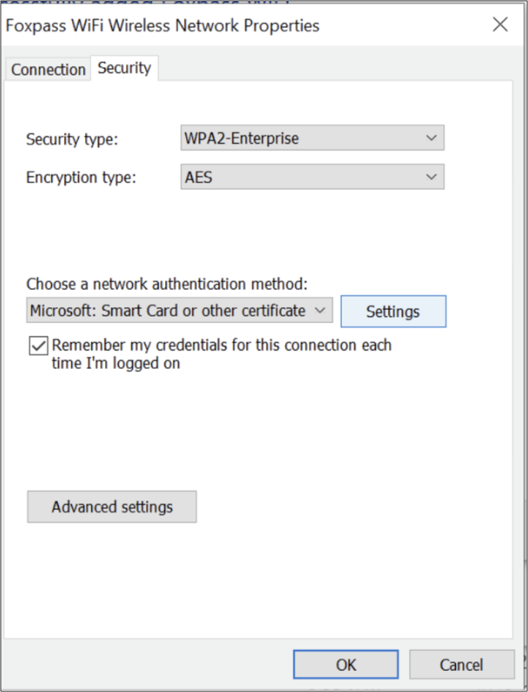
Task: Click the Cancel button
Action: pyautogui.click(x=462, y=664)
